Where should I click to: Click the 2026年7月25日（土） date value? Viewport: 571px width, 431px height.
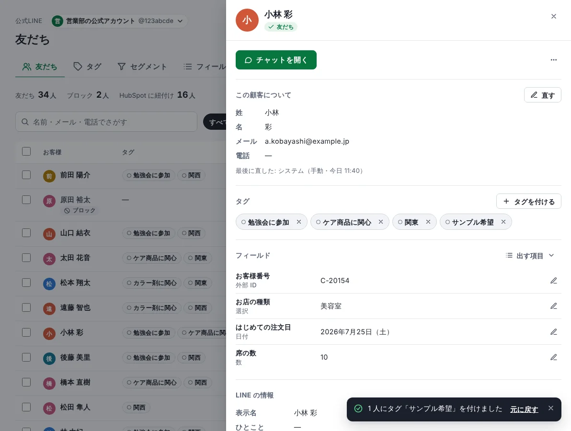[355, 332]
